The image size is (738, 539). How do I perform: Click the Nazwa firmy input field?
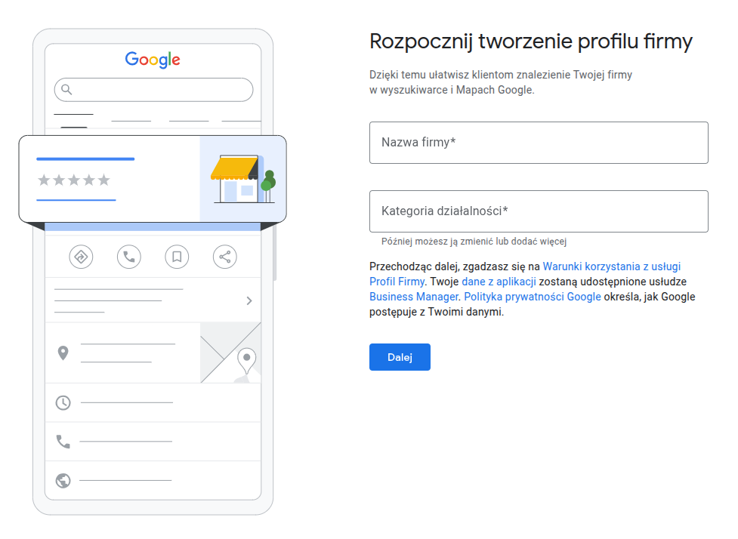click(538, 143)
